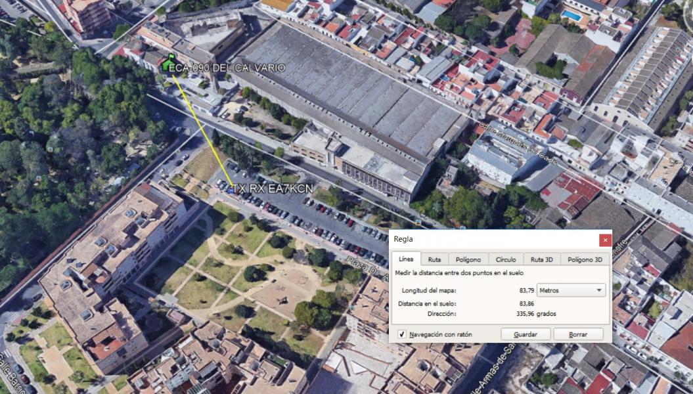Click the Regla dialog title bar
693x394 pixels.
pos(493,240)
